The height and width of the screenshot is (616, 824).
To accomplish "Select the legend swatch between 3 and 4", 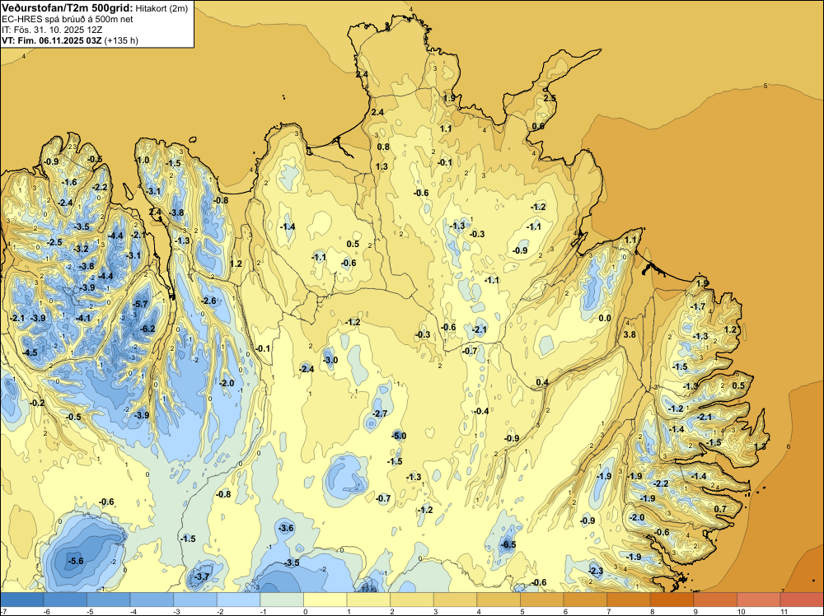I will point(455,600).
